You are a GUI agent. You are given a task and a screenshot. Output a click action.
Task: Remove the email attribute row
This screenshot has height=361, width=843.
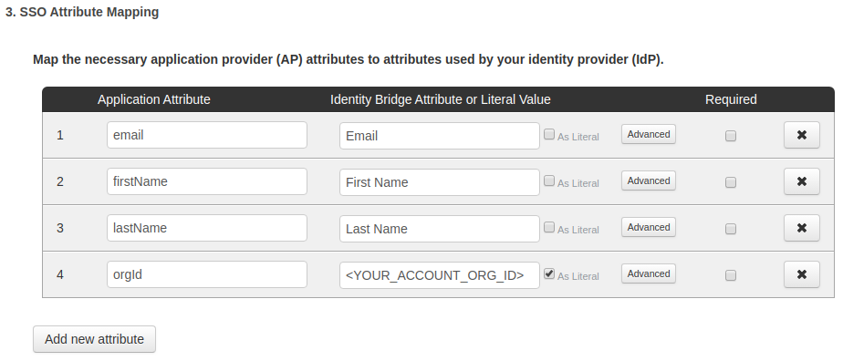coord(802,135)
